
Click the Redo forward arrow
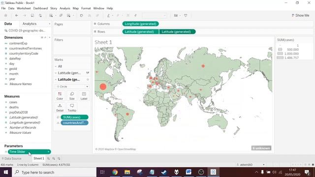click(x=25, y=15)
